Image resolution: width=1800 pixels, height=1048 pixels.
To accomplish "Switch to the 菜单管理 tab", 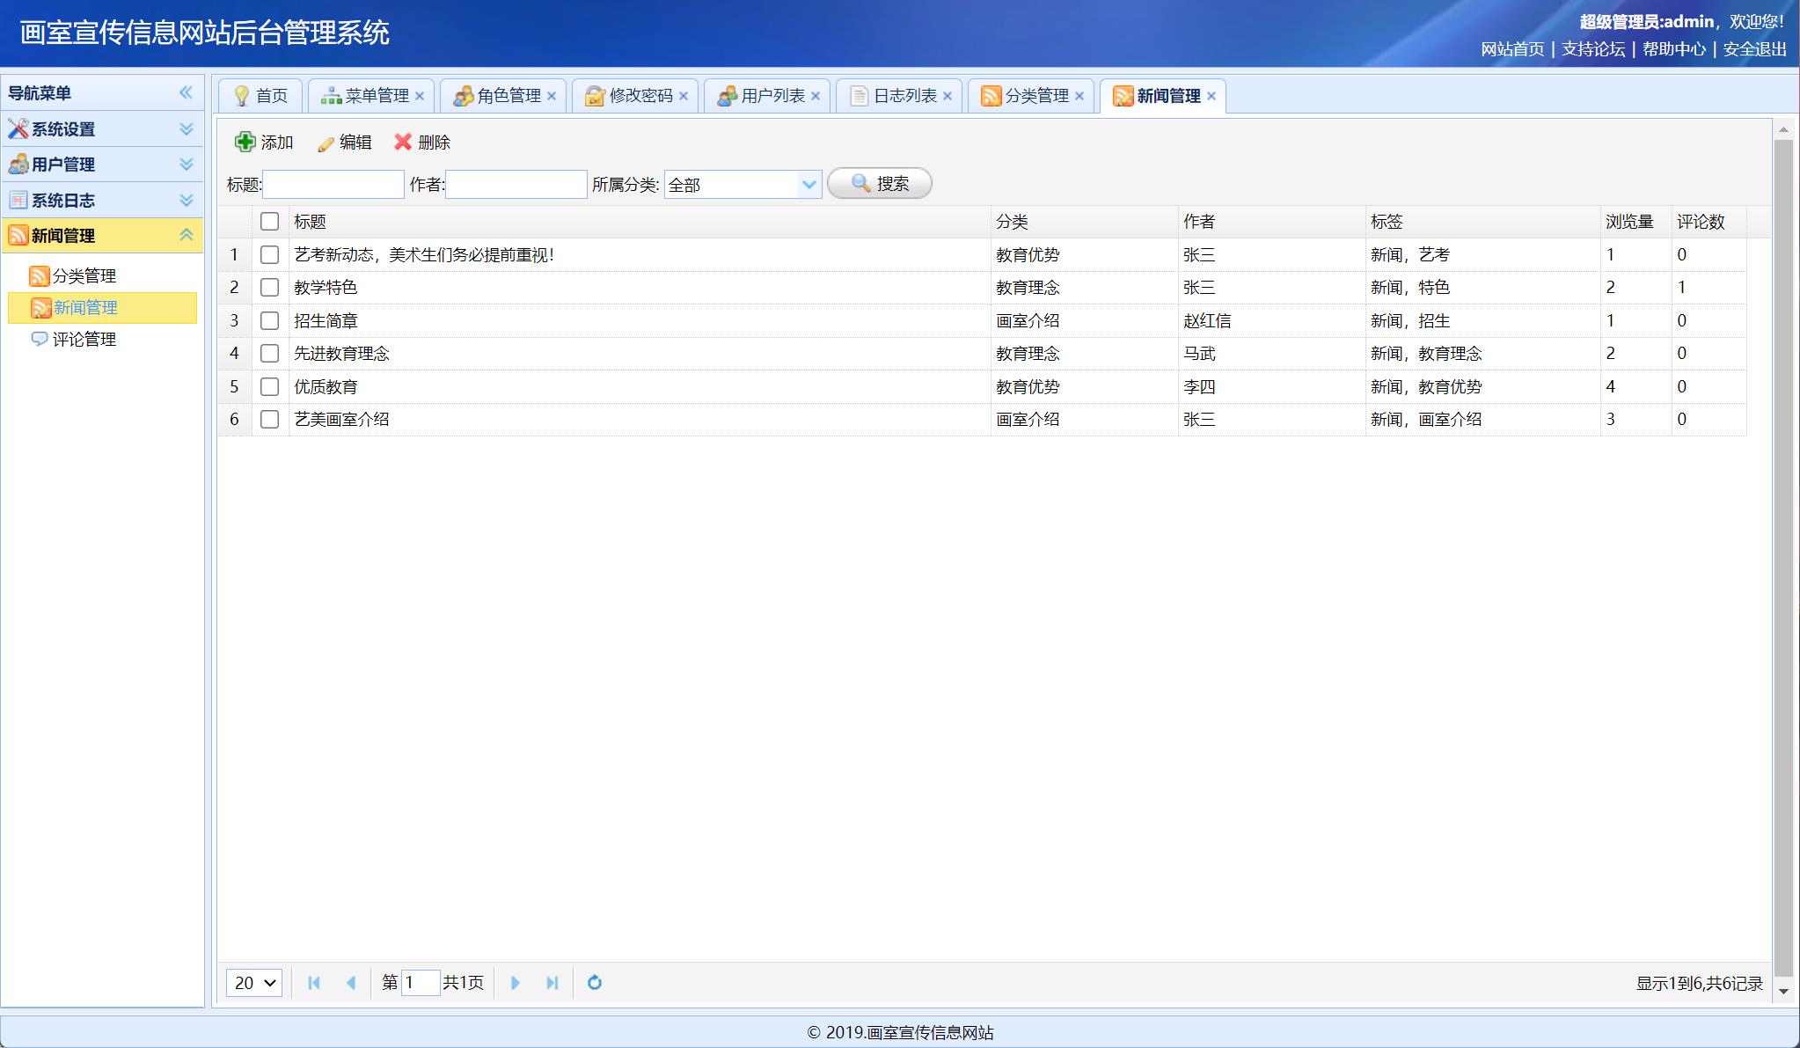I will (368, 96).
